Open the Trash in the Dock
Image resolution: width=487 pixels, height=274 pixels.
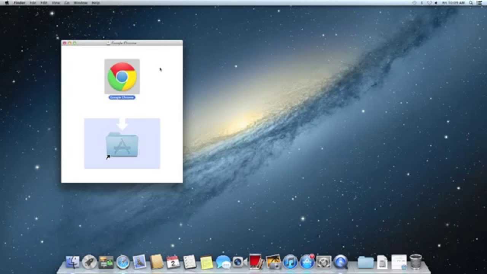pyautogui.click(x=416, y=262)
